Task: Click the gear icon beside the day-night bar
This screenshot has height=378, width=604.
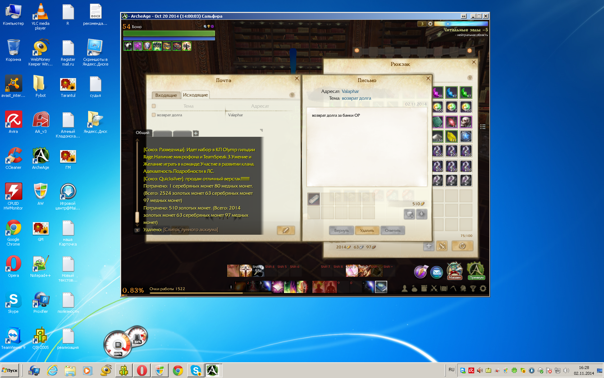Action: [x=430, y=24]
